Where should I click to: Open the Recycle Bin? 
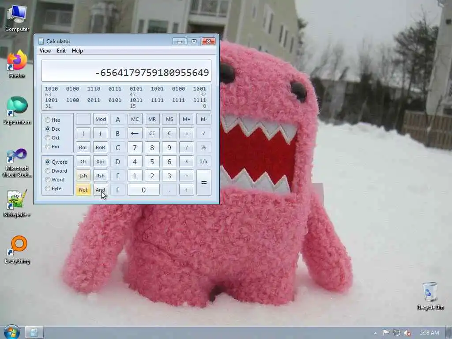click(430, 296)
